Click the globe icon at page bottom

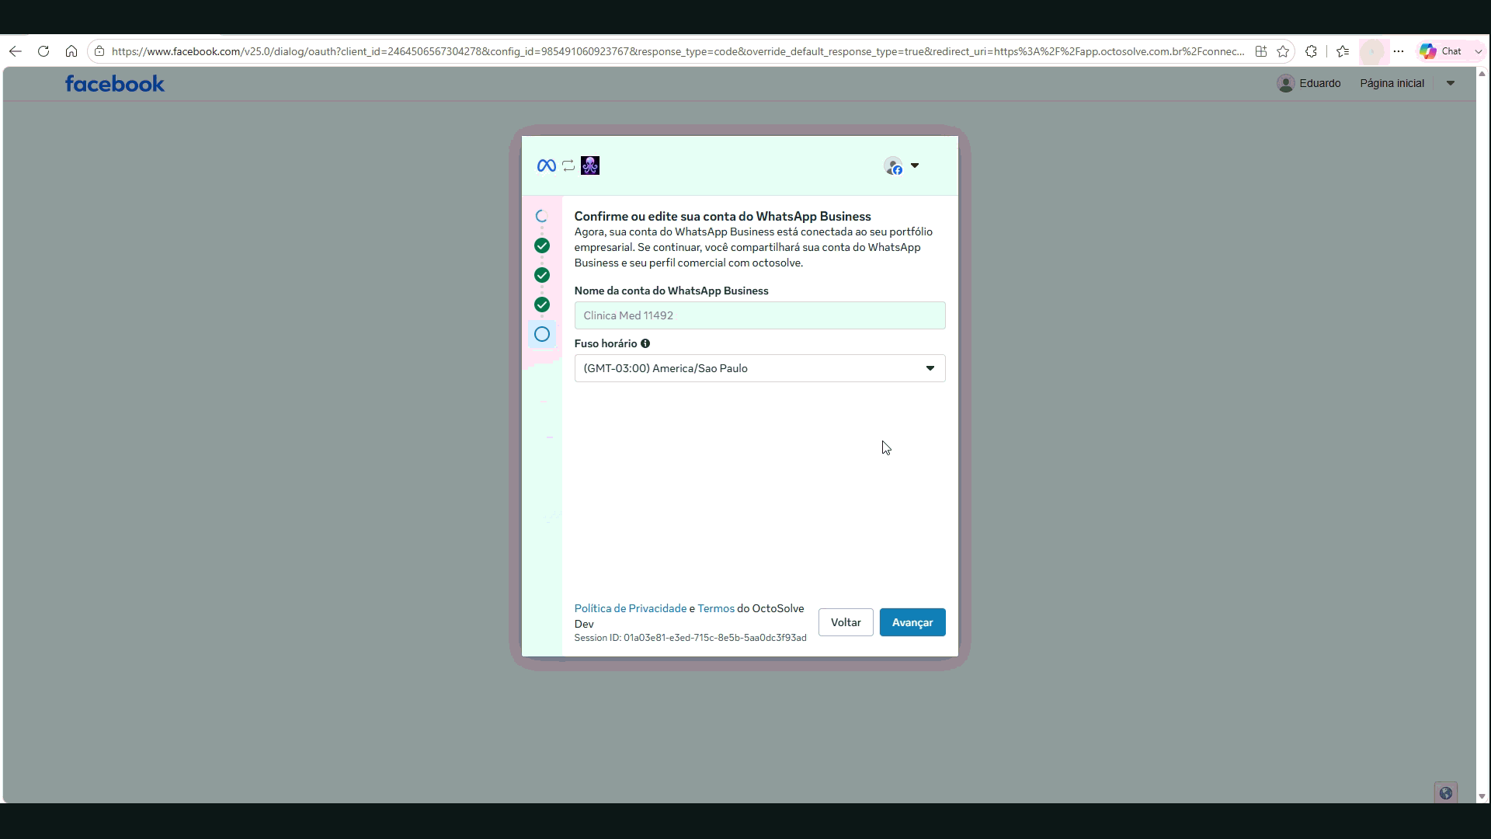point(1446,793)
